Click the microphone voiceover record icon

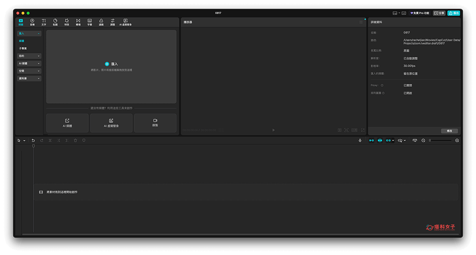360,140
